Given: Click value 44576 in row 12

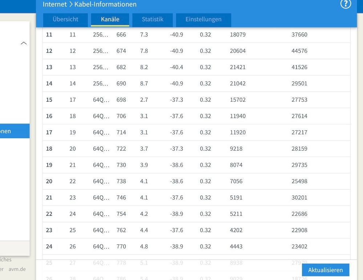Looking at the screenshot, I should point(299,51).
